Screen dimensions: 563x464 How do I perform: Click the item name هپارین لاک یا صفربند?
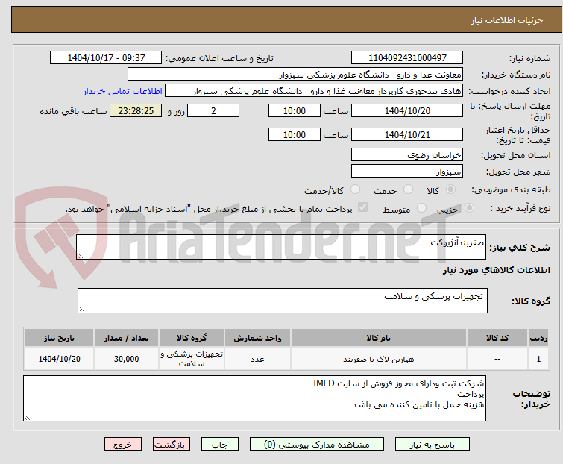(x=379, y=359)
